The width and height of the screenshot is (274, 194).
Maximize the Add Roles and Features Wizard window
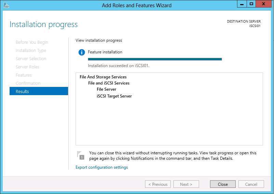[x=251, y=4]
